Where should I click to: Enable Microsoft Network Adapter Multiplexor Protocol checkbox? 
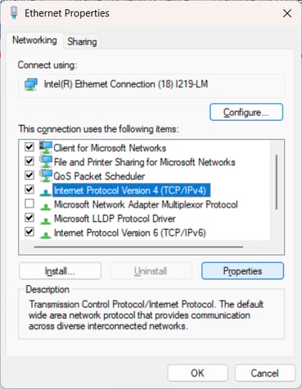(29, 203)
